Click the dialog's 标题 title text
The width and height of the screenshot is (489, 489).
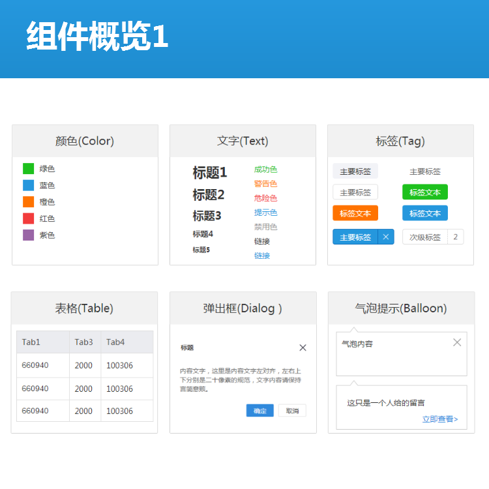coord(187,348)
